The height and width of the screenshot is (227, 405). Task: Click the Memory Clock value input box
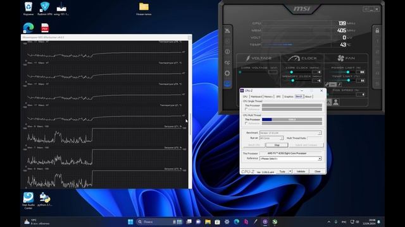[x=316, y=81]
